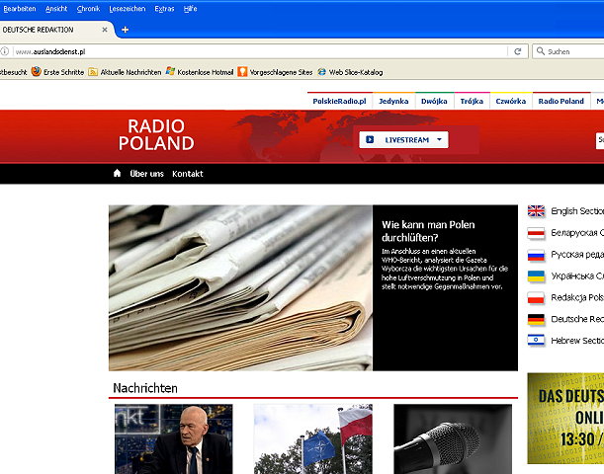
Task: Click the orange icon beside Vorgeschlagene Sites
Action: 242,71
